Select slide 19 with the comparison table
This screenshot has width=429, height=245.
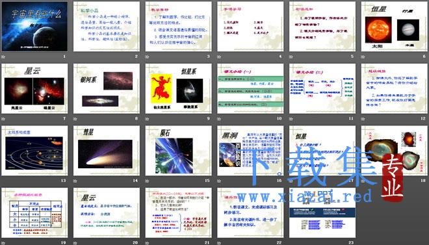[34, 213]
